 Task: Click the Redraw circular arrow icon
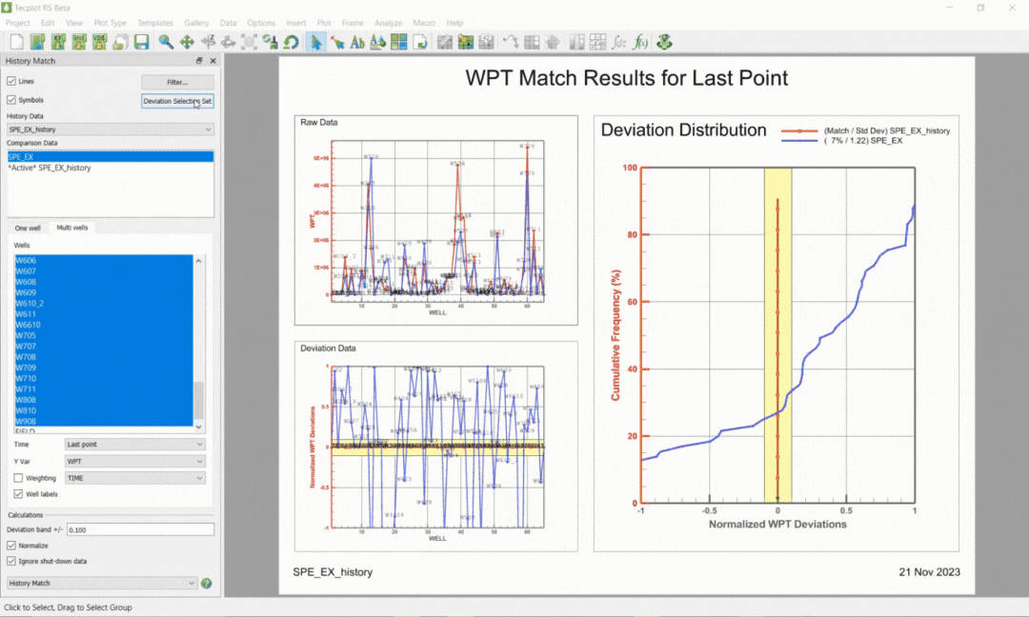pyautogui.click(x=292, y=42)
